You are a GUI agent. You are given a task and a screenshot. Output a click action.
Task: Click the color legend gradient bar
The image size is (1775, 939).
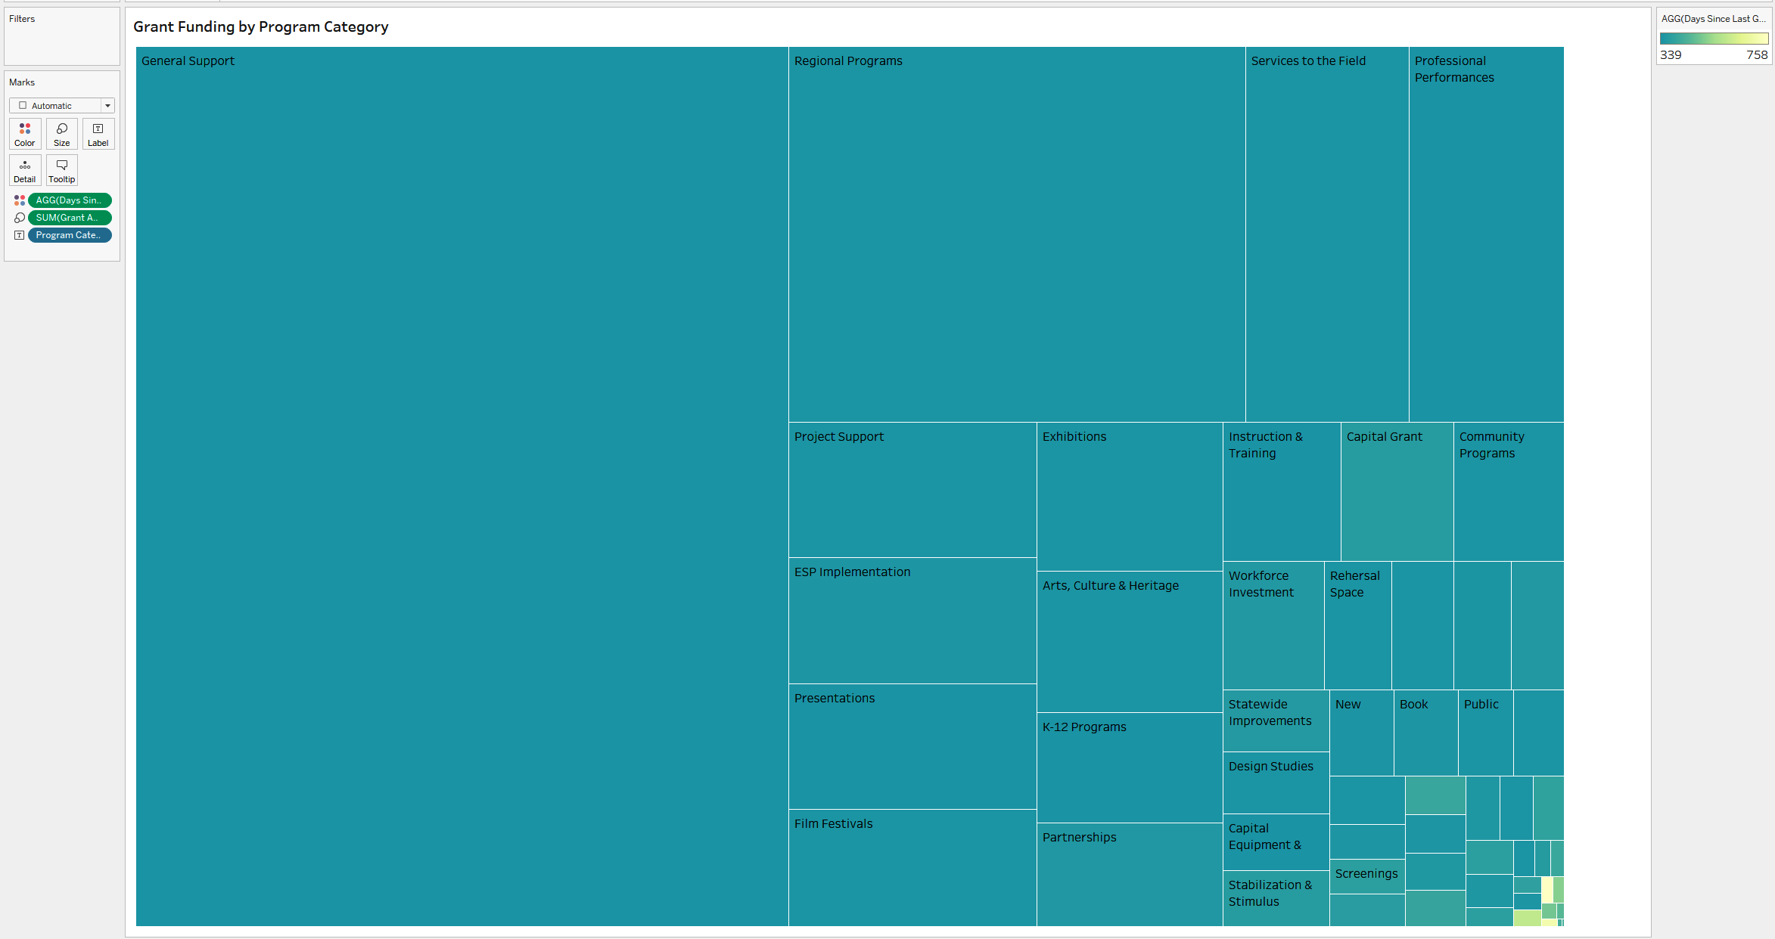1714,39
